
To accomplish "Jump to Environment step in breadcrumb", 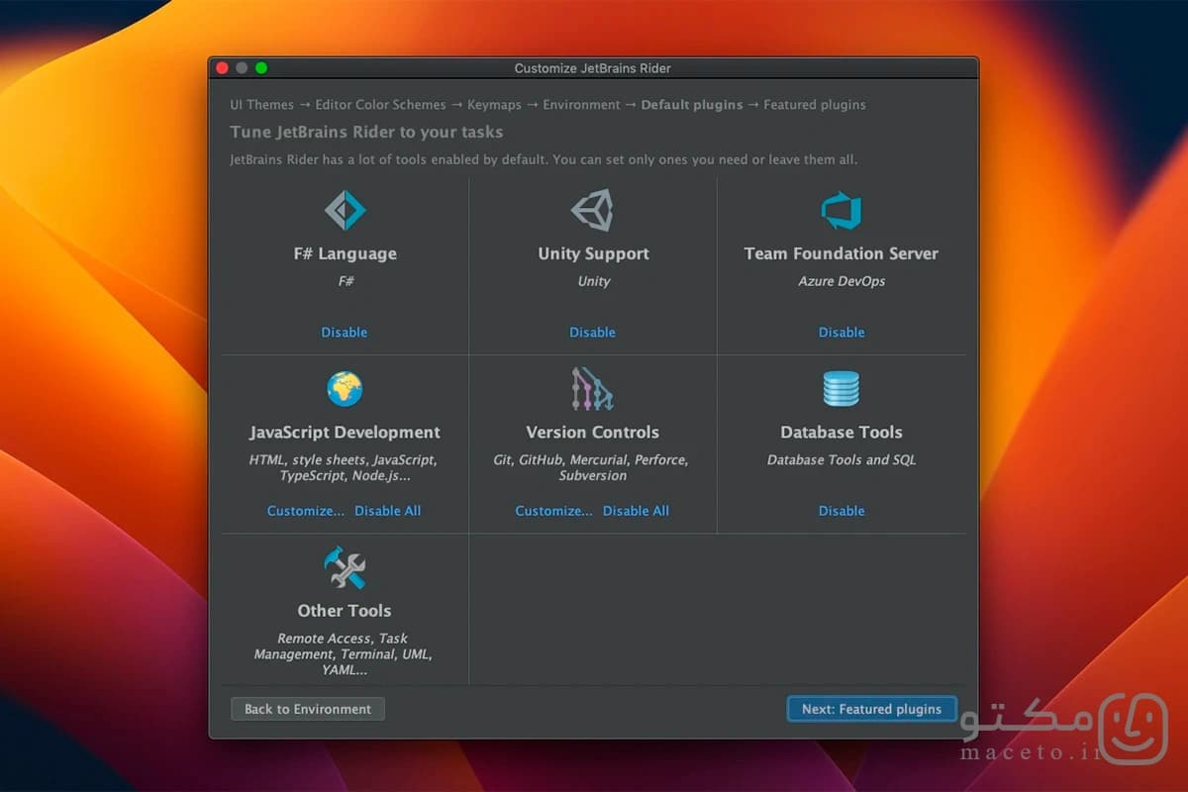I will pos(582,105).
